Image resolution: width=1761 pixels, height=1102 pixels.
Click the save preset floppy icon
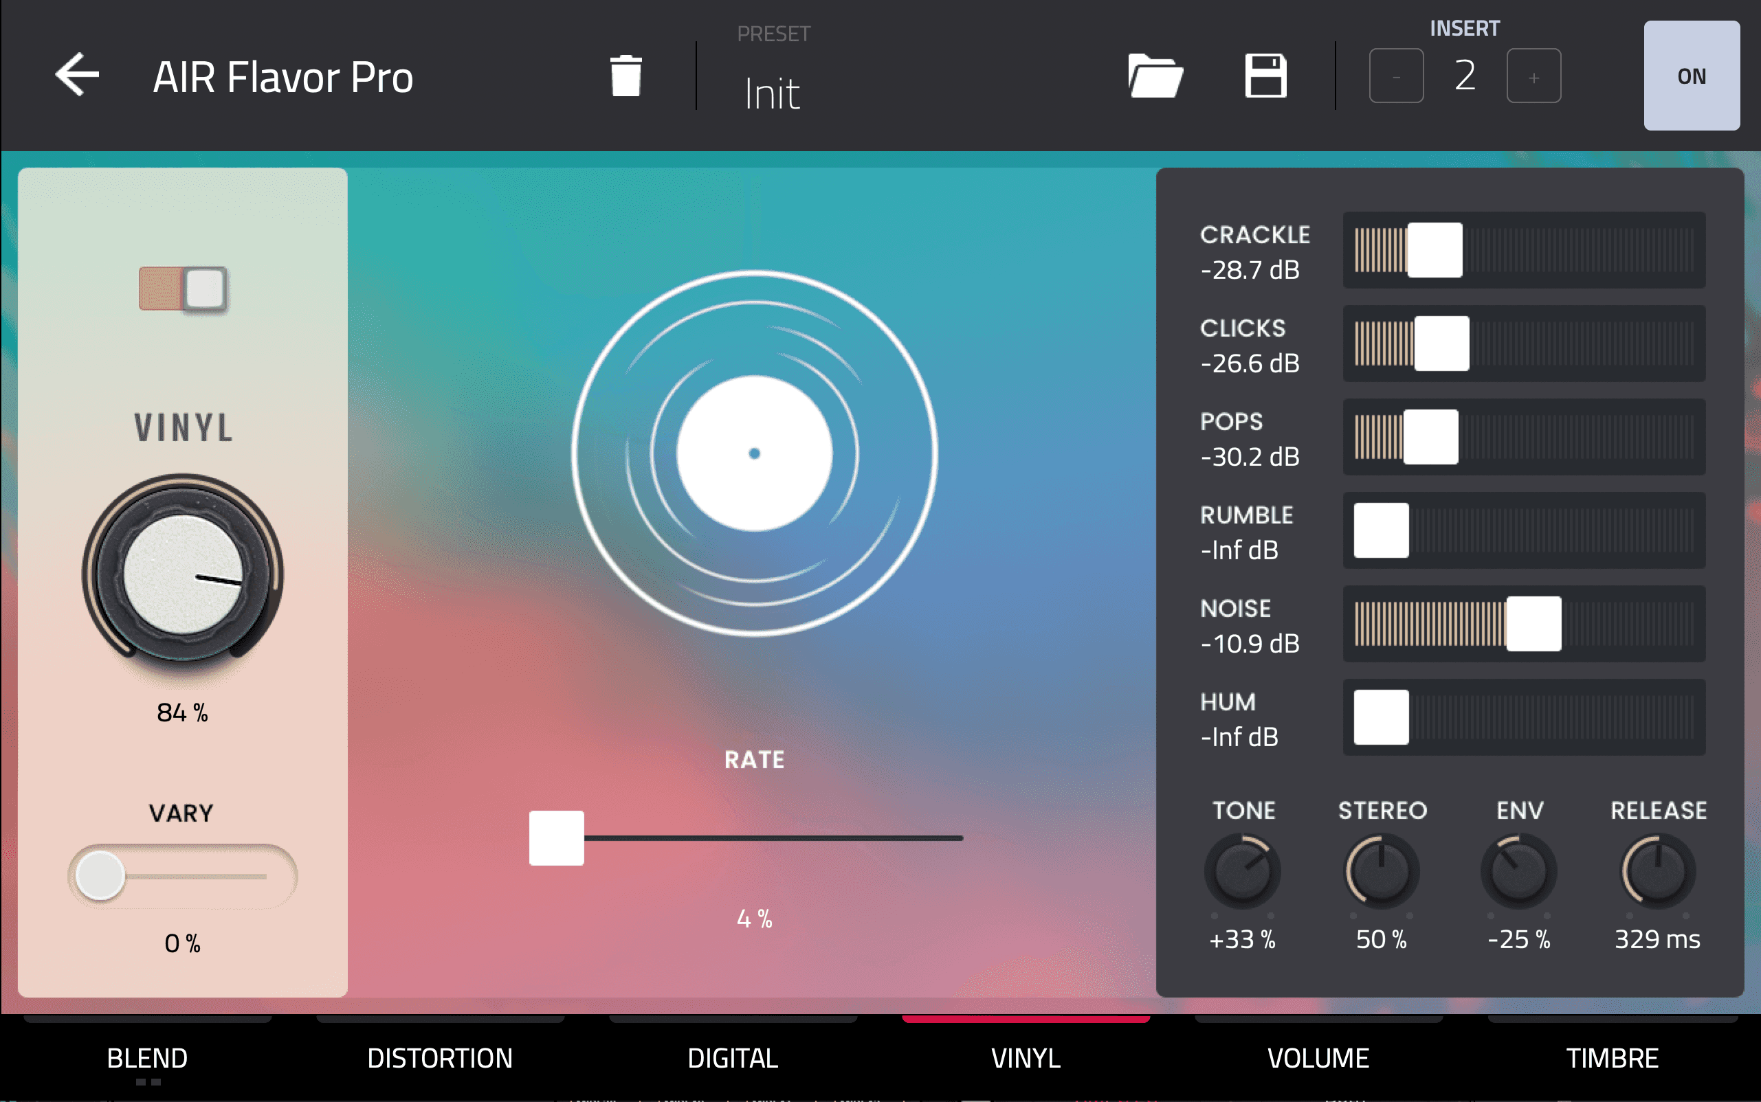click(1265, 76)
